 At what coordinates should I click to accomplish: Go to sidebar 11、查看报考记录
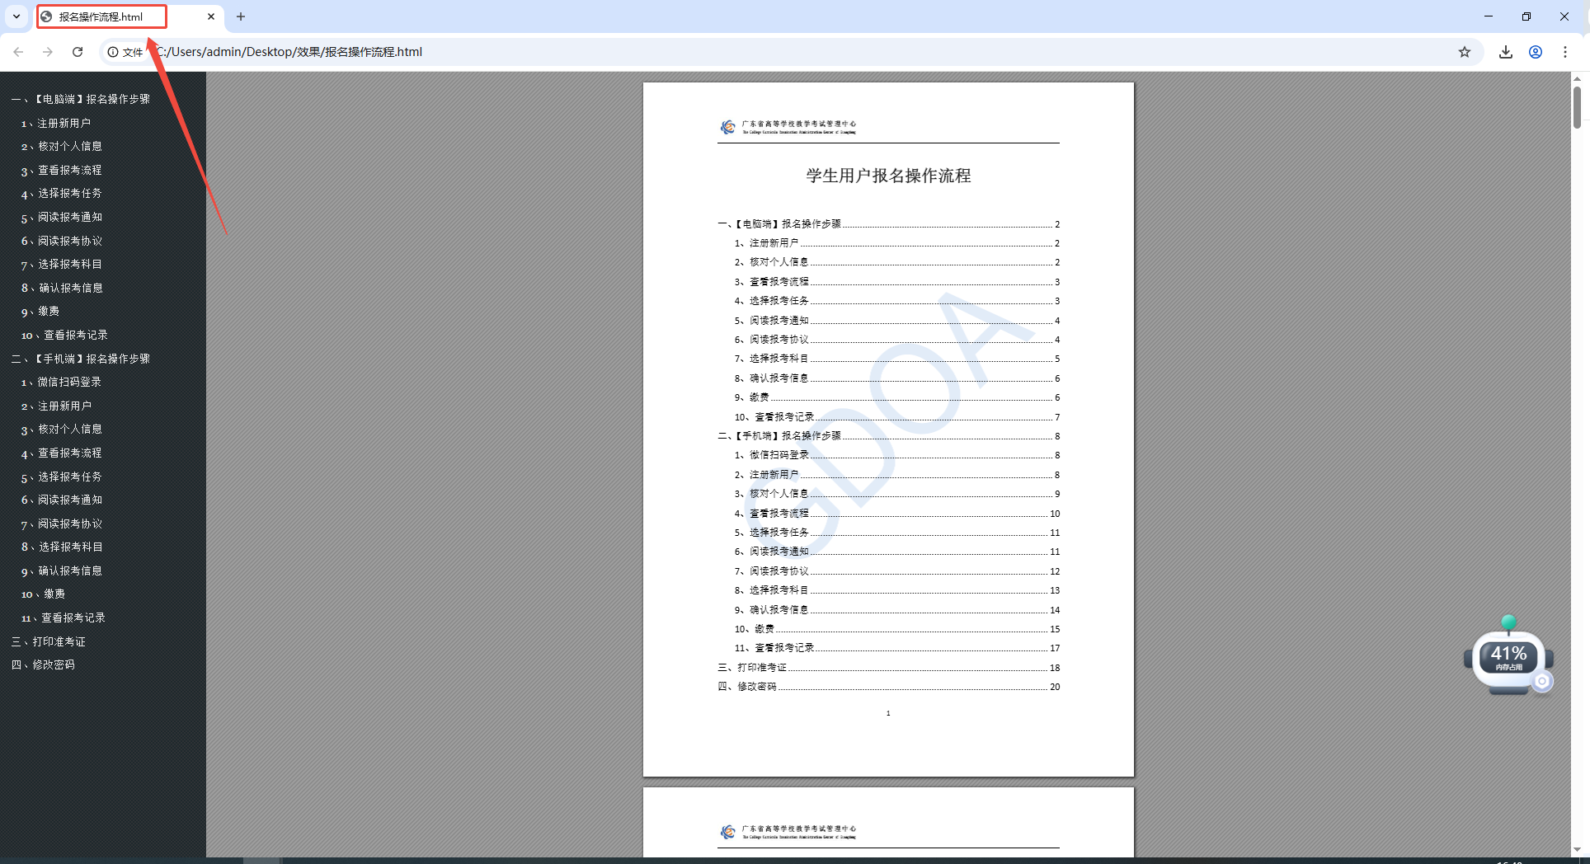(x=64, y=617)
